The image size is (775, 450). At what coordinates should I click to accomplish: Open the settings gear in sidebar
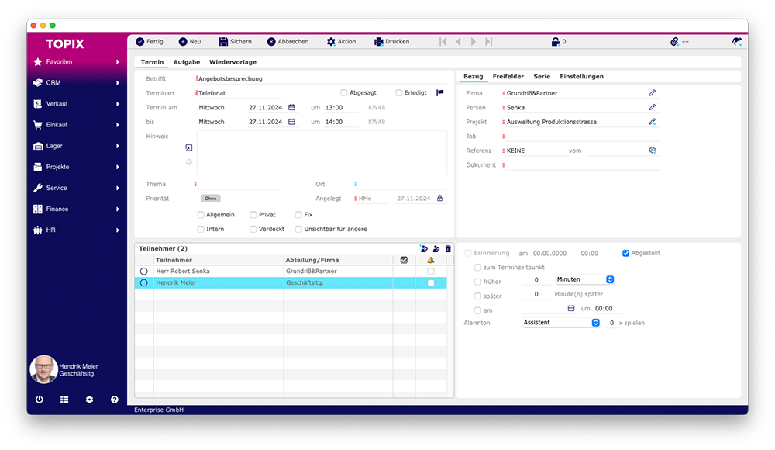89,400
